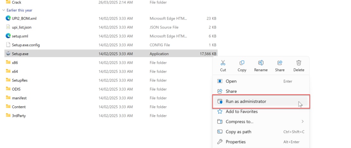This screenshot has width=351, height=148.
Task: Select the Setup.exe.config file
Action: point(26,45)
